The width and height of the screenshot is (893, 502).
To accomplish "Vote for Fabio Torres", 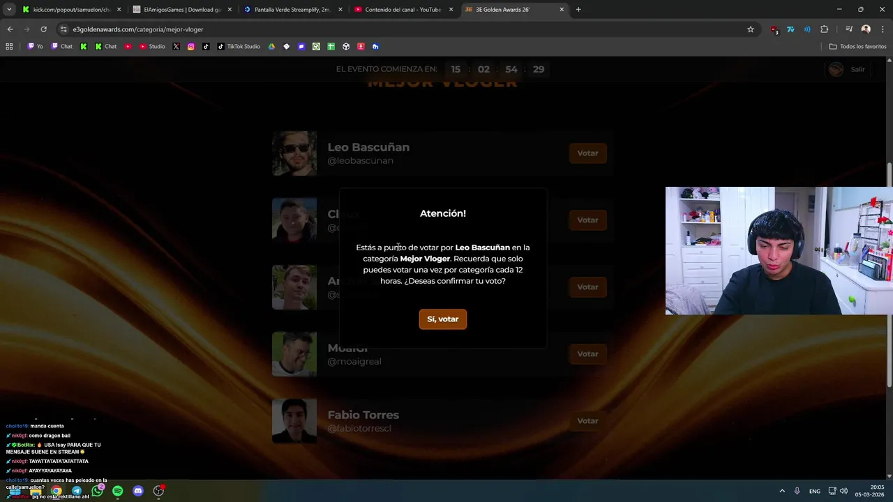I will (587, 421).
